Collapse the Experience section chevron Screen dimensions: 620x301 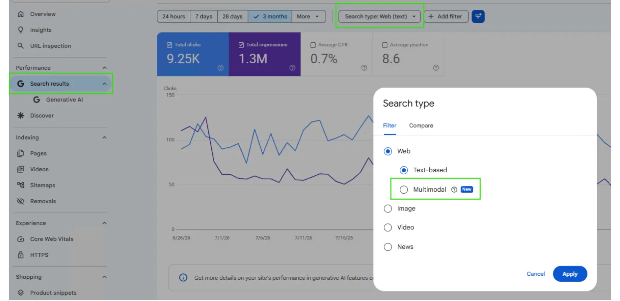pos(104,223)
